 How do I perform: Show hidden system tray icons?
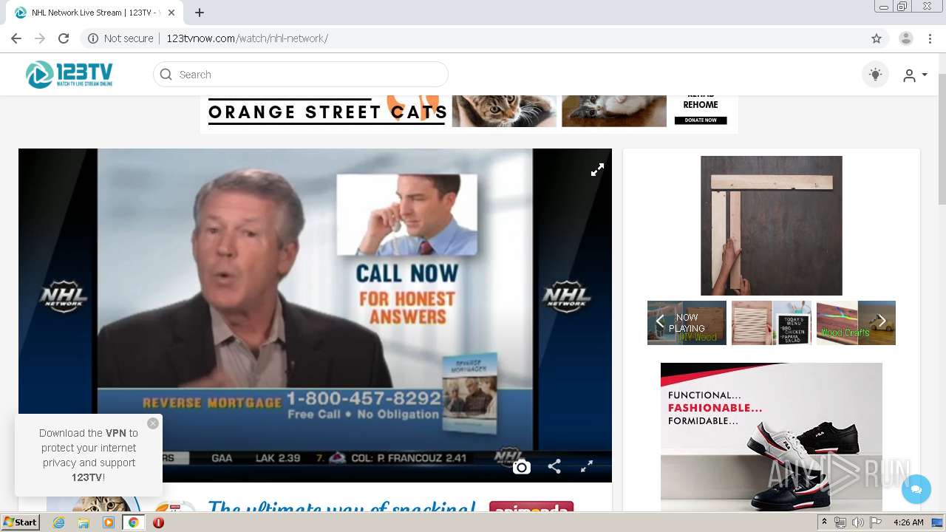(x=825, y=522)
